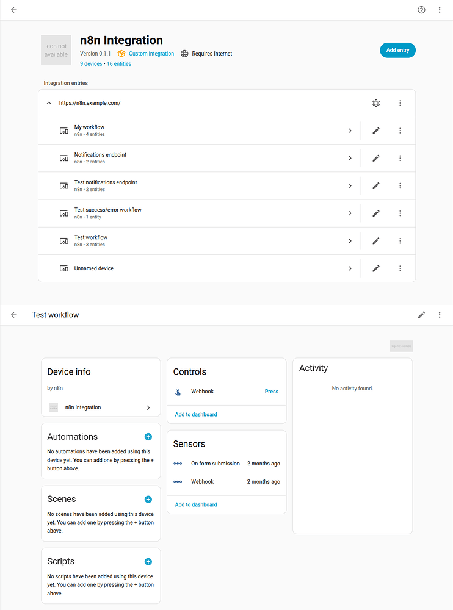Open three-dot menu for Unnamed device
This screenshot has height=610, width=453.
point(400,268)
